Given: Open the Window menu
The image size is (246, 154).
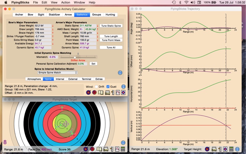Looking at the screenshot, I should coord(79,2).
